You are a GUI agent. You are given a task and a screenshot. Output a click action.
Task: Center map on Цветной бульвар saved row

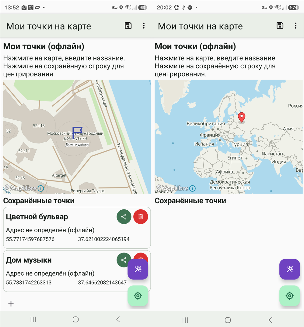tap(77, 228)
